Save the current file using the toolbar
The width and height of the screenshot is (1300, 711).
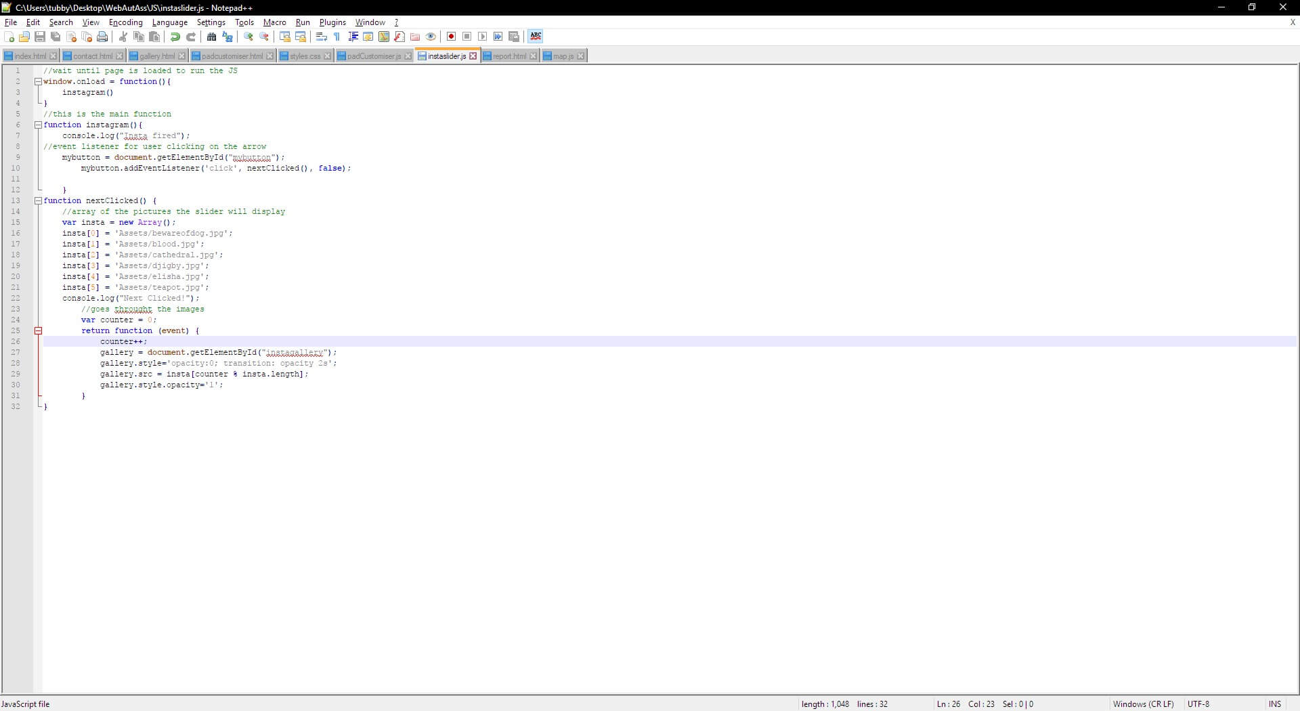[40, 37]
